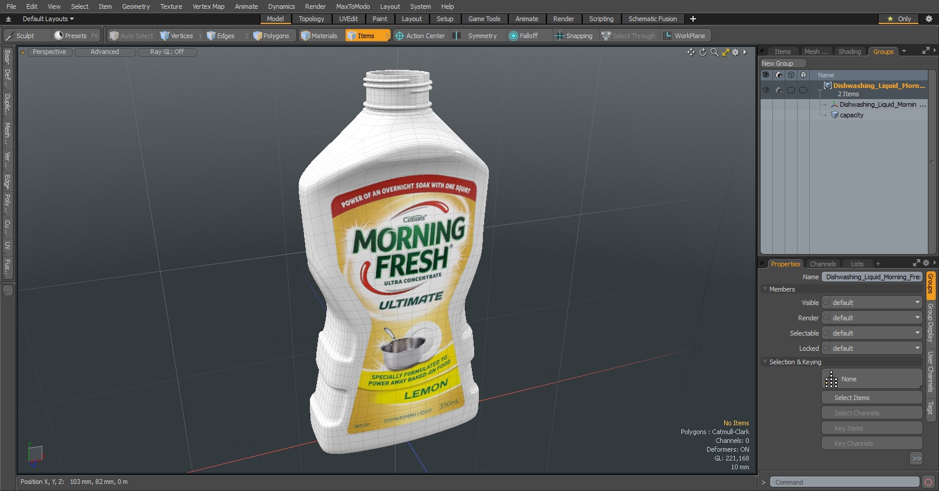Open the Perspective view type menu

click(x=49, y=52)
